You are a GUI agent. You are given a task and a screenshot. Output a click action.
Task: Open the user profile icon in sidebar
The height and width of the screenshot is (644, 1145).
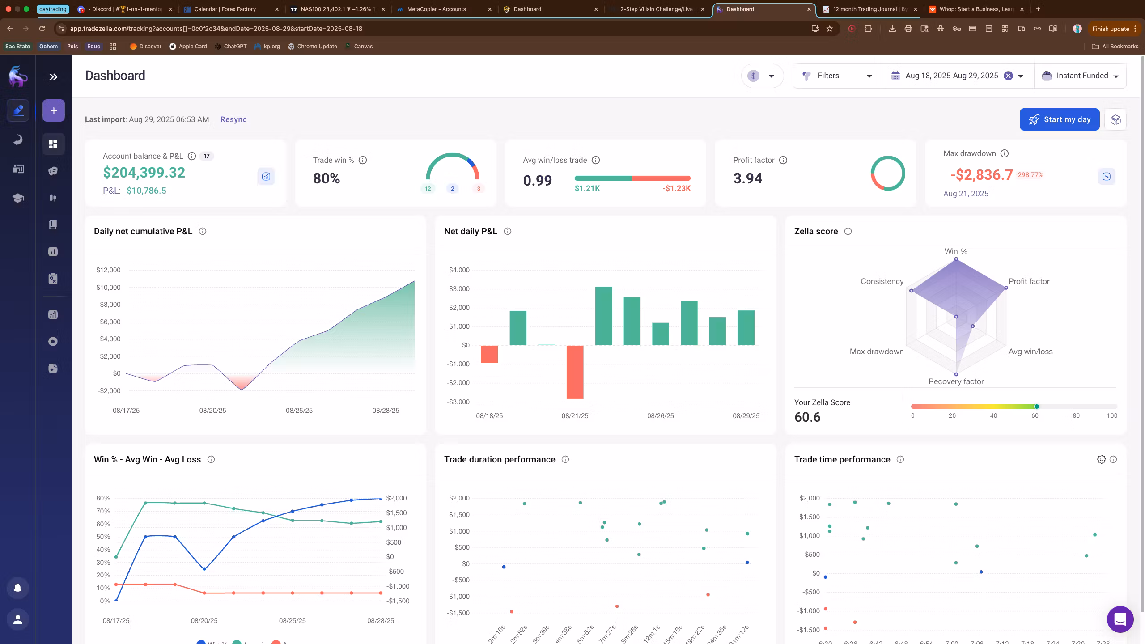click(x=18, y=619)
